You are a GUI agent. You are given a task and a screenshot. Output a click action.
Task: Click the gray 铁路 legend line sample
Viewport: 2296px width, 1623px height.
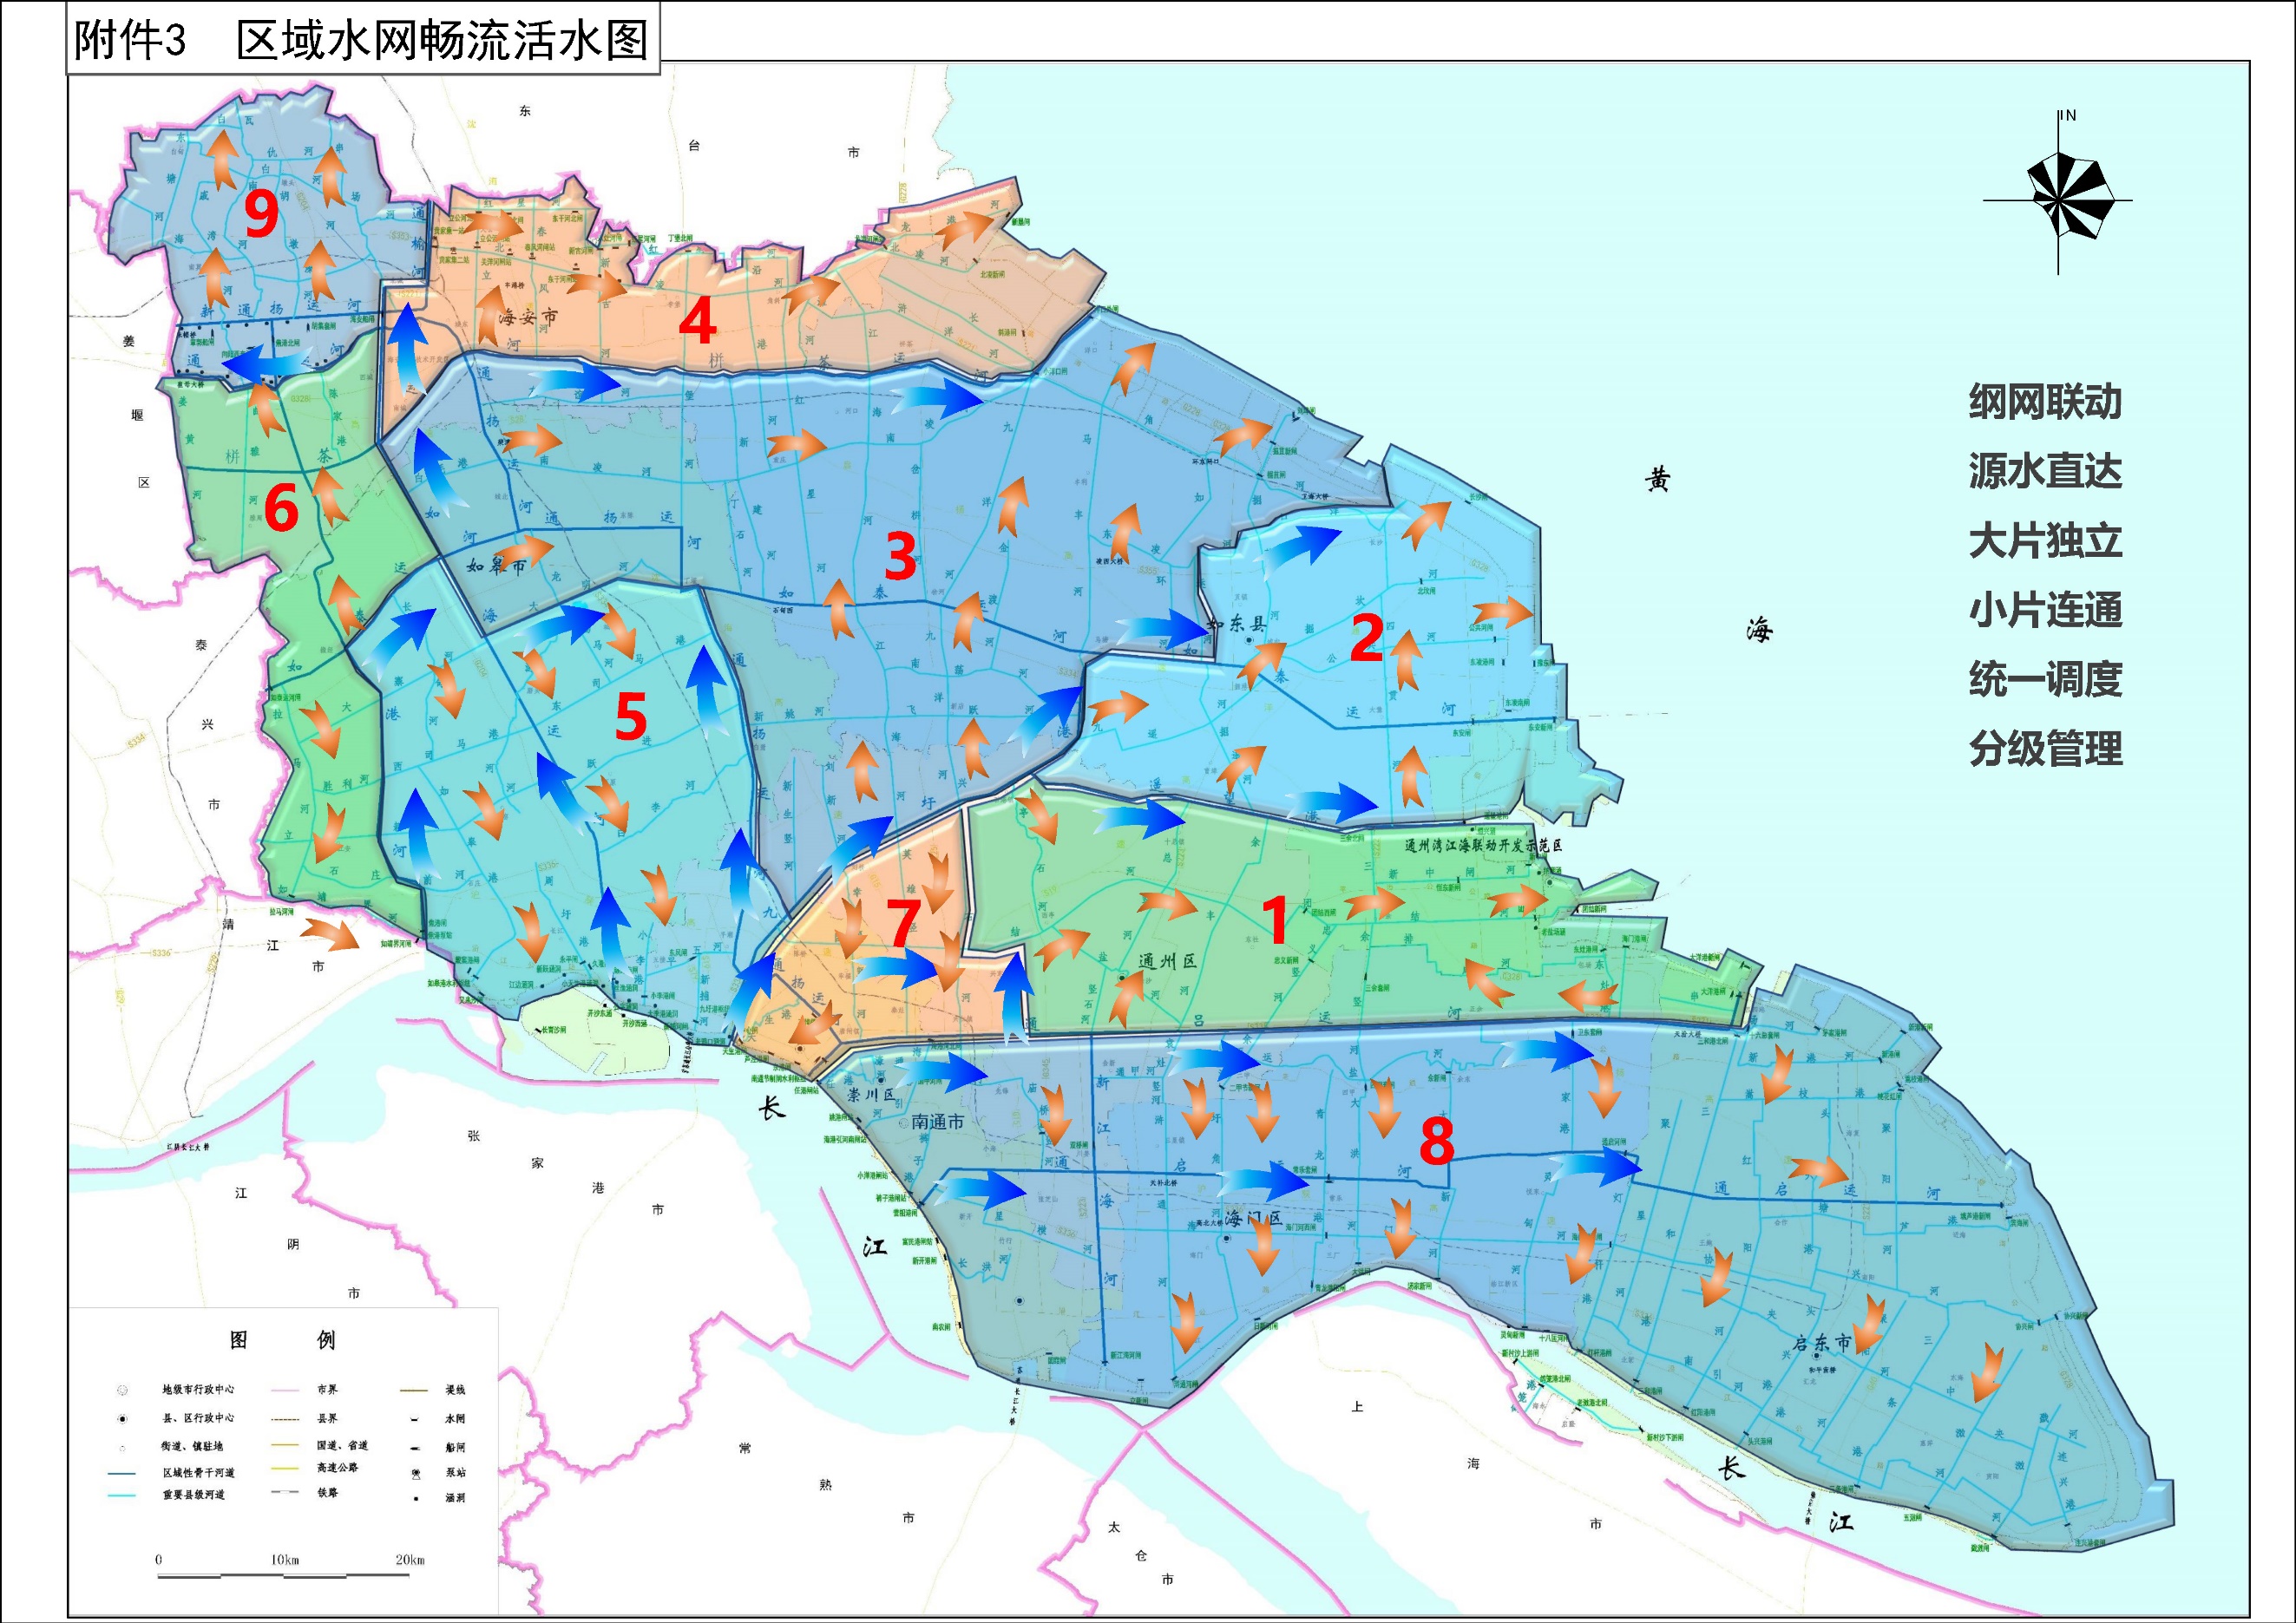(285, 1492)
